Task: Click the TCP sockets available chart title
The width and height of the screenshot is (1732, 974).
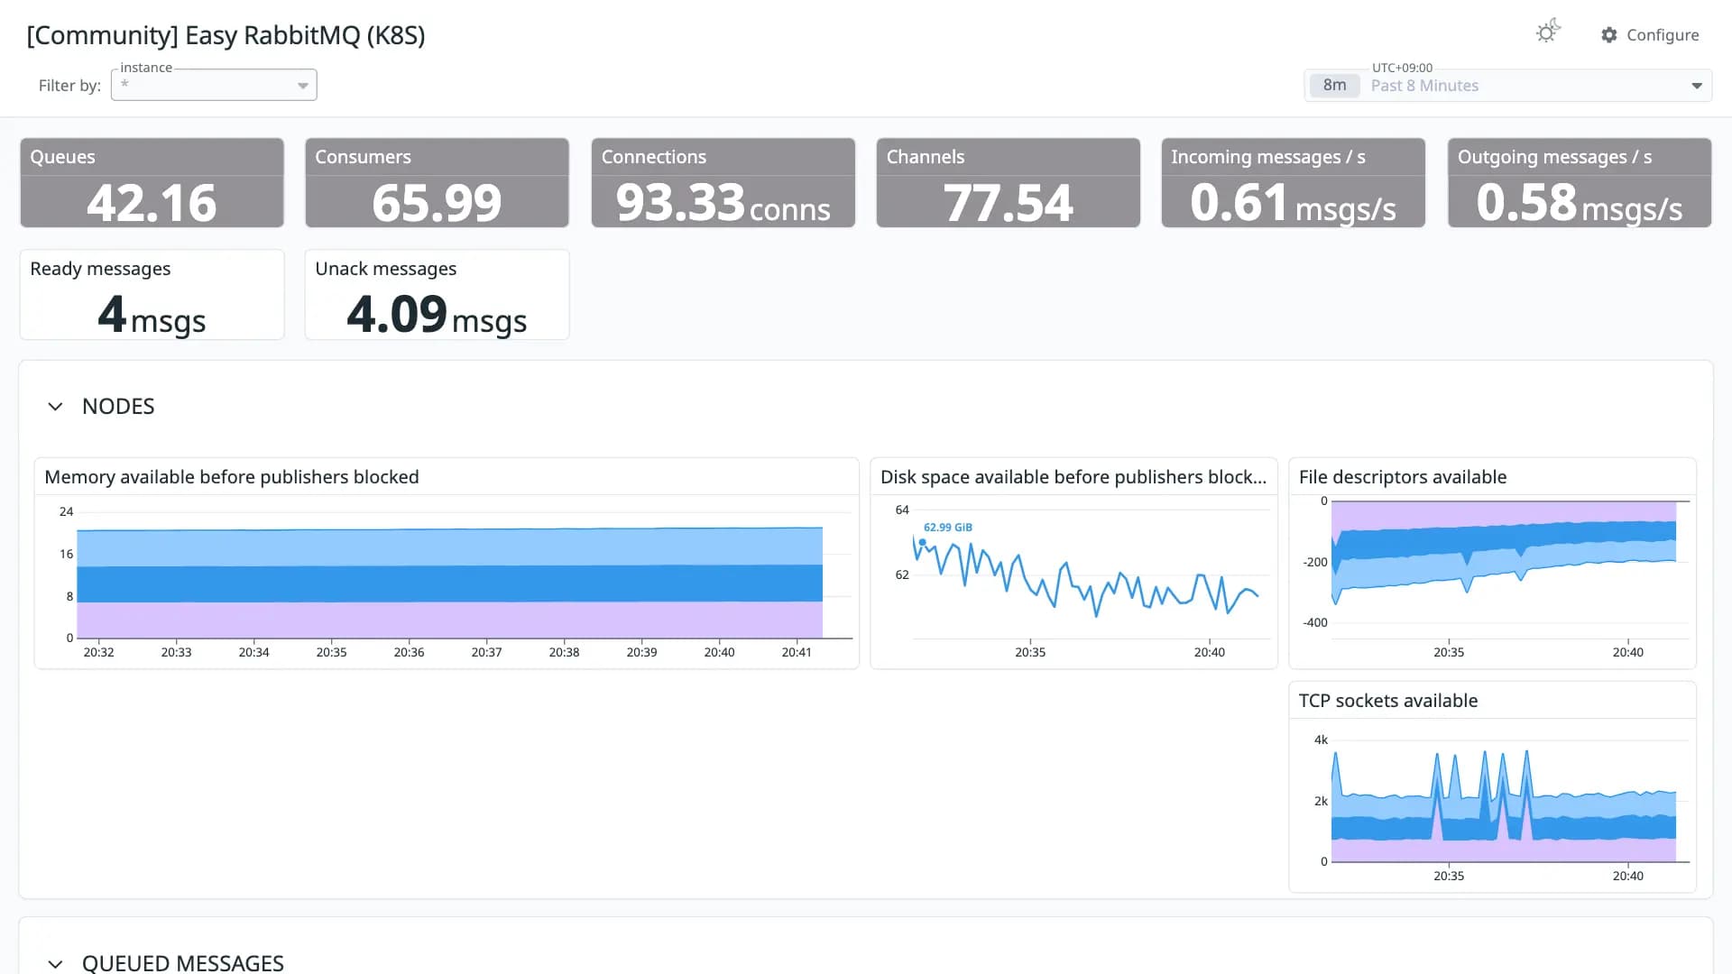Action: coord(1388,701)
